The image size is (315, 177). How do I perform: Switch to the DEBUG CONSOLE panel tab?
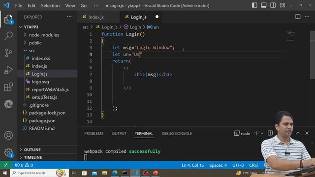(177, 134)
